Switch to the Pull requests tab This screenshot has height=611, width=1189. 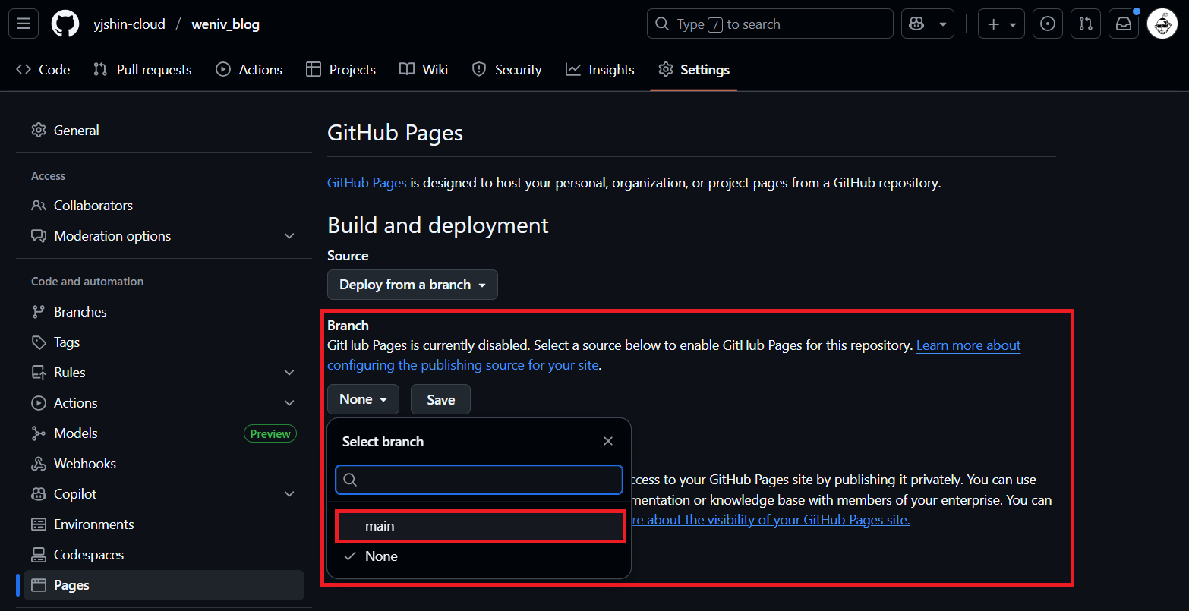click(x=143, y=69)
